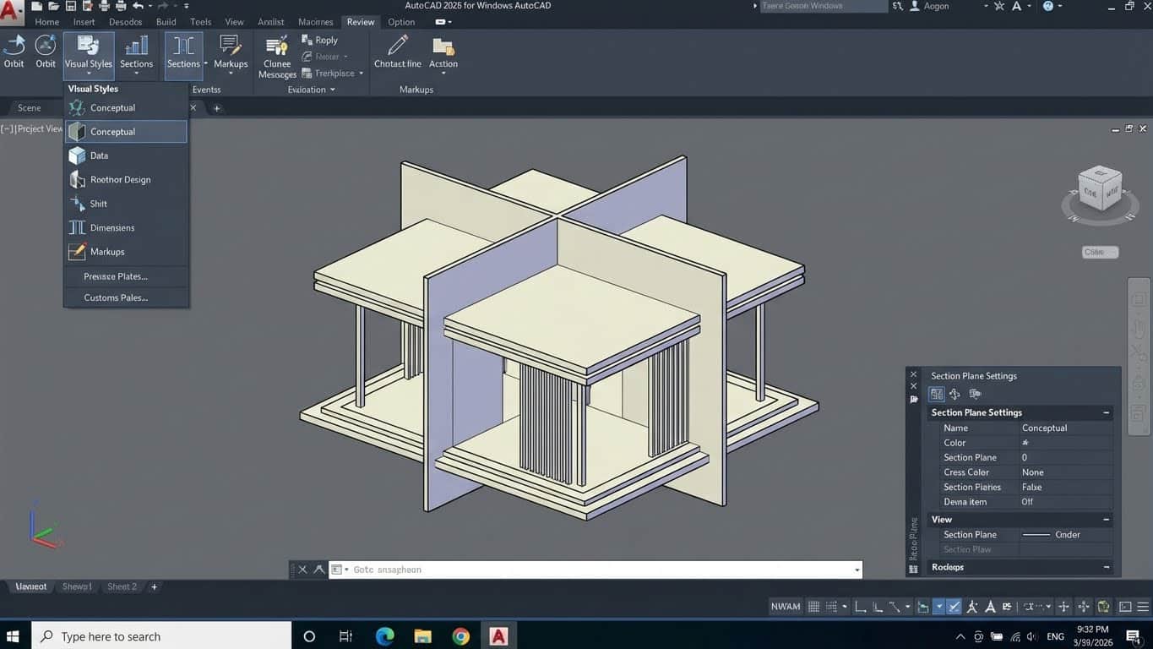Expand the Markups dropdown in the ribbon
1153x649 pixels.
(x=230, y=73)
